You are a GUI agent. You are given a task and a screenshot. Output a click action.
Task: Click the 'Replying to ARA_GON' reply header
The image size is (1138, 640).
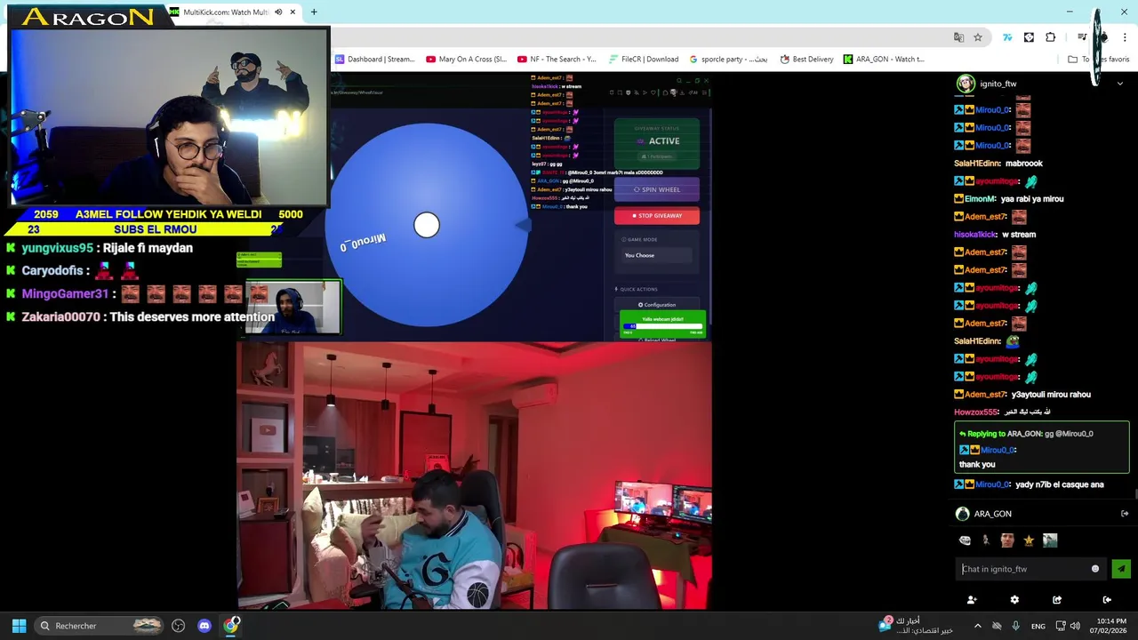(1026, 434)
